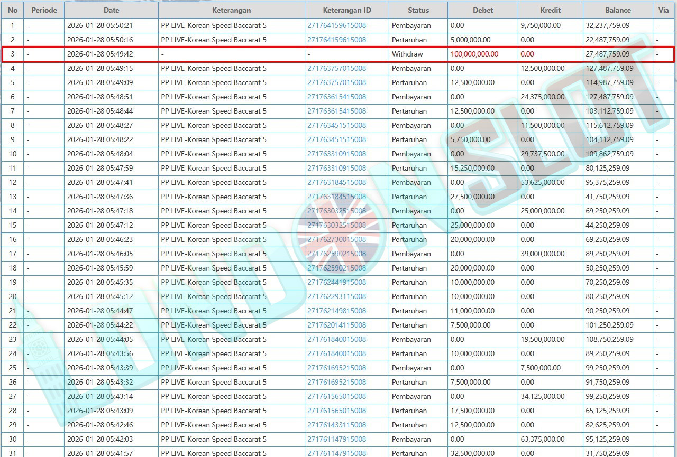
Task: Click the Date column header
Action: click(x=111, y=10)
